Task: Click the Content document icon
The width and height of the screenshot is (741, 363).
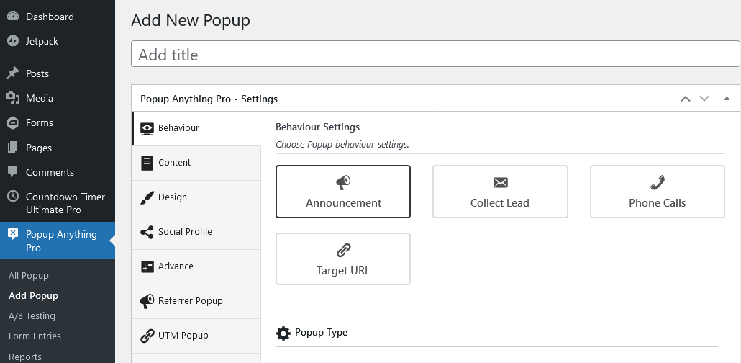Action: coord(147,163)
